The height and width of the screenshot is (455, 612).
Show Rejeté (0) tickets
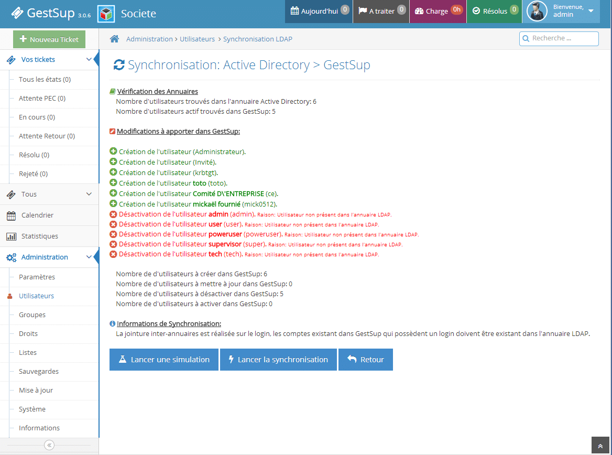[33, 174]
